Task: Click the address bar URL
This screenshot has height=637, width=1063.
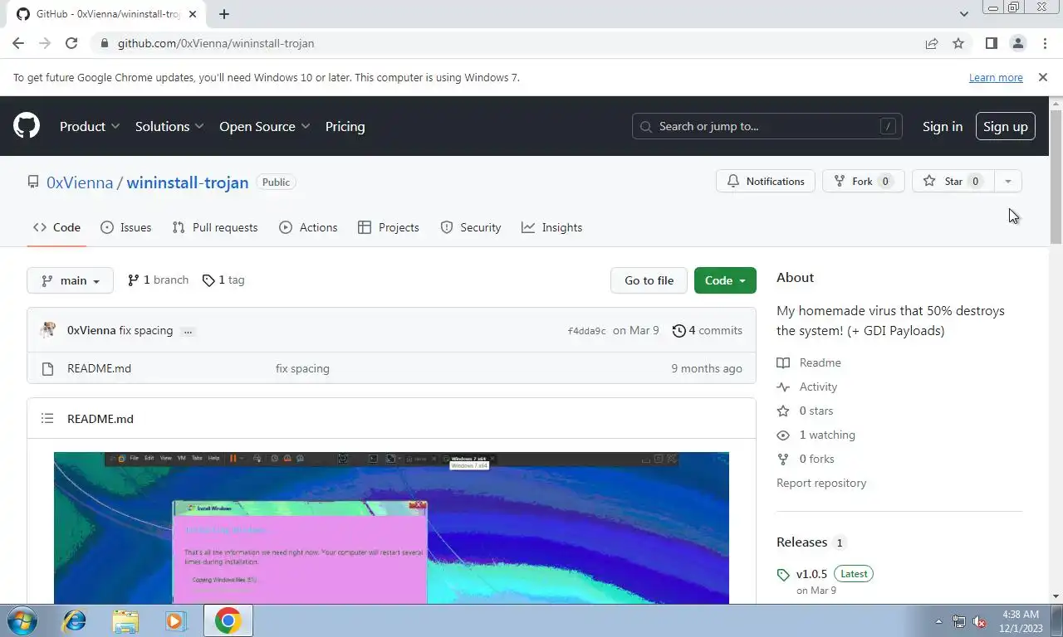Action: (x=216, y=43)
